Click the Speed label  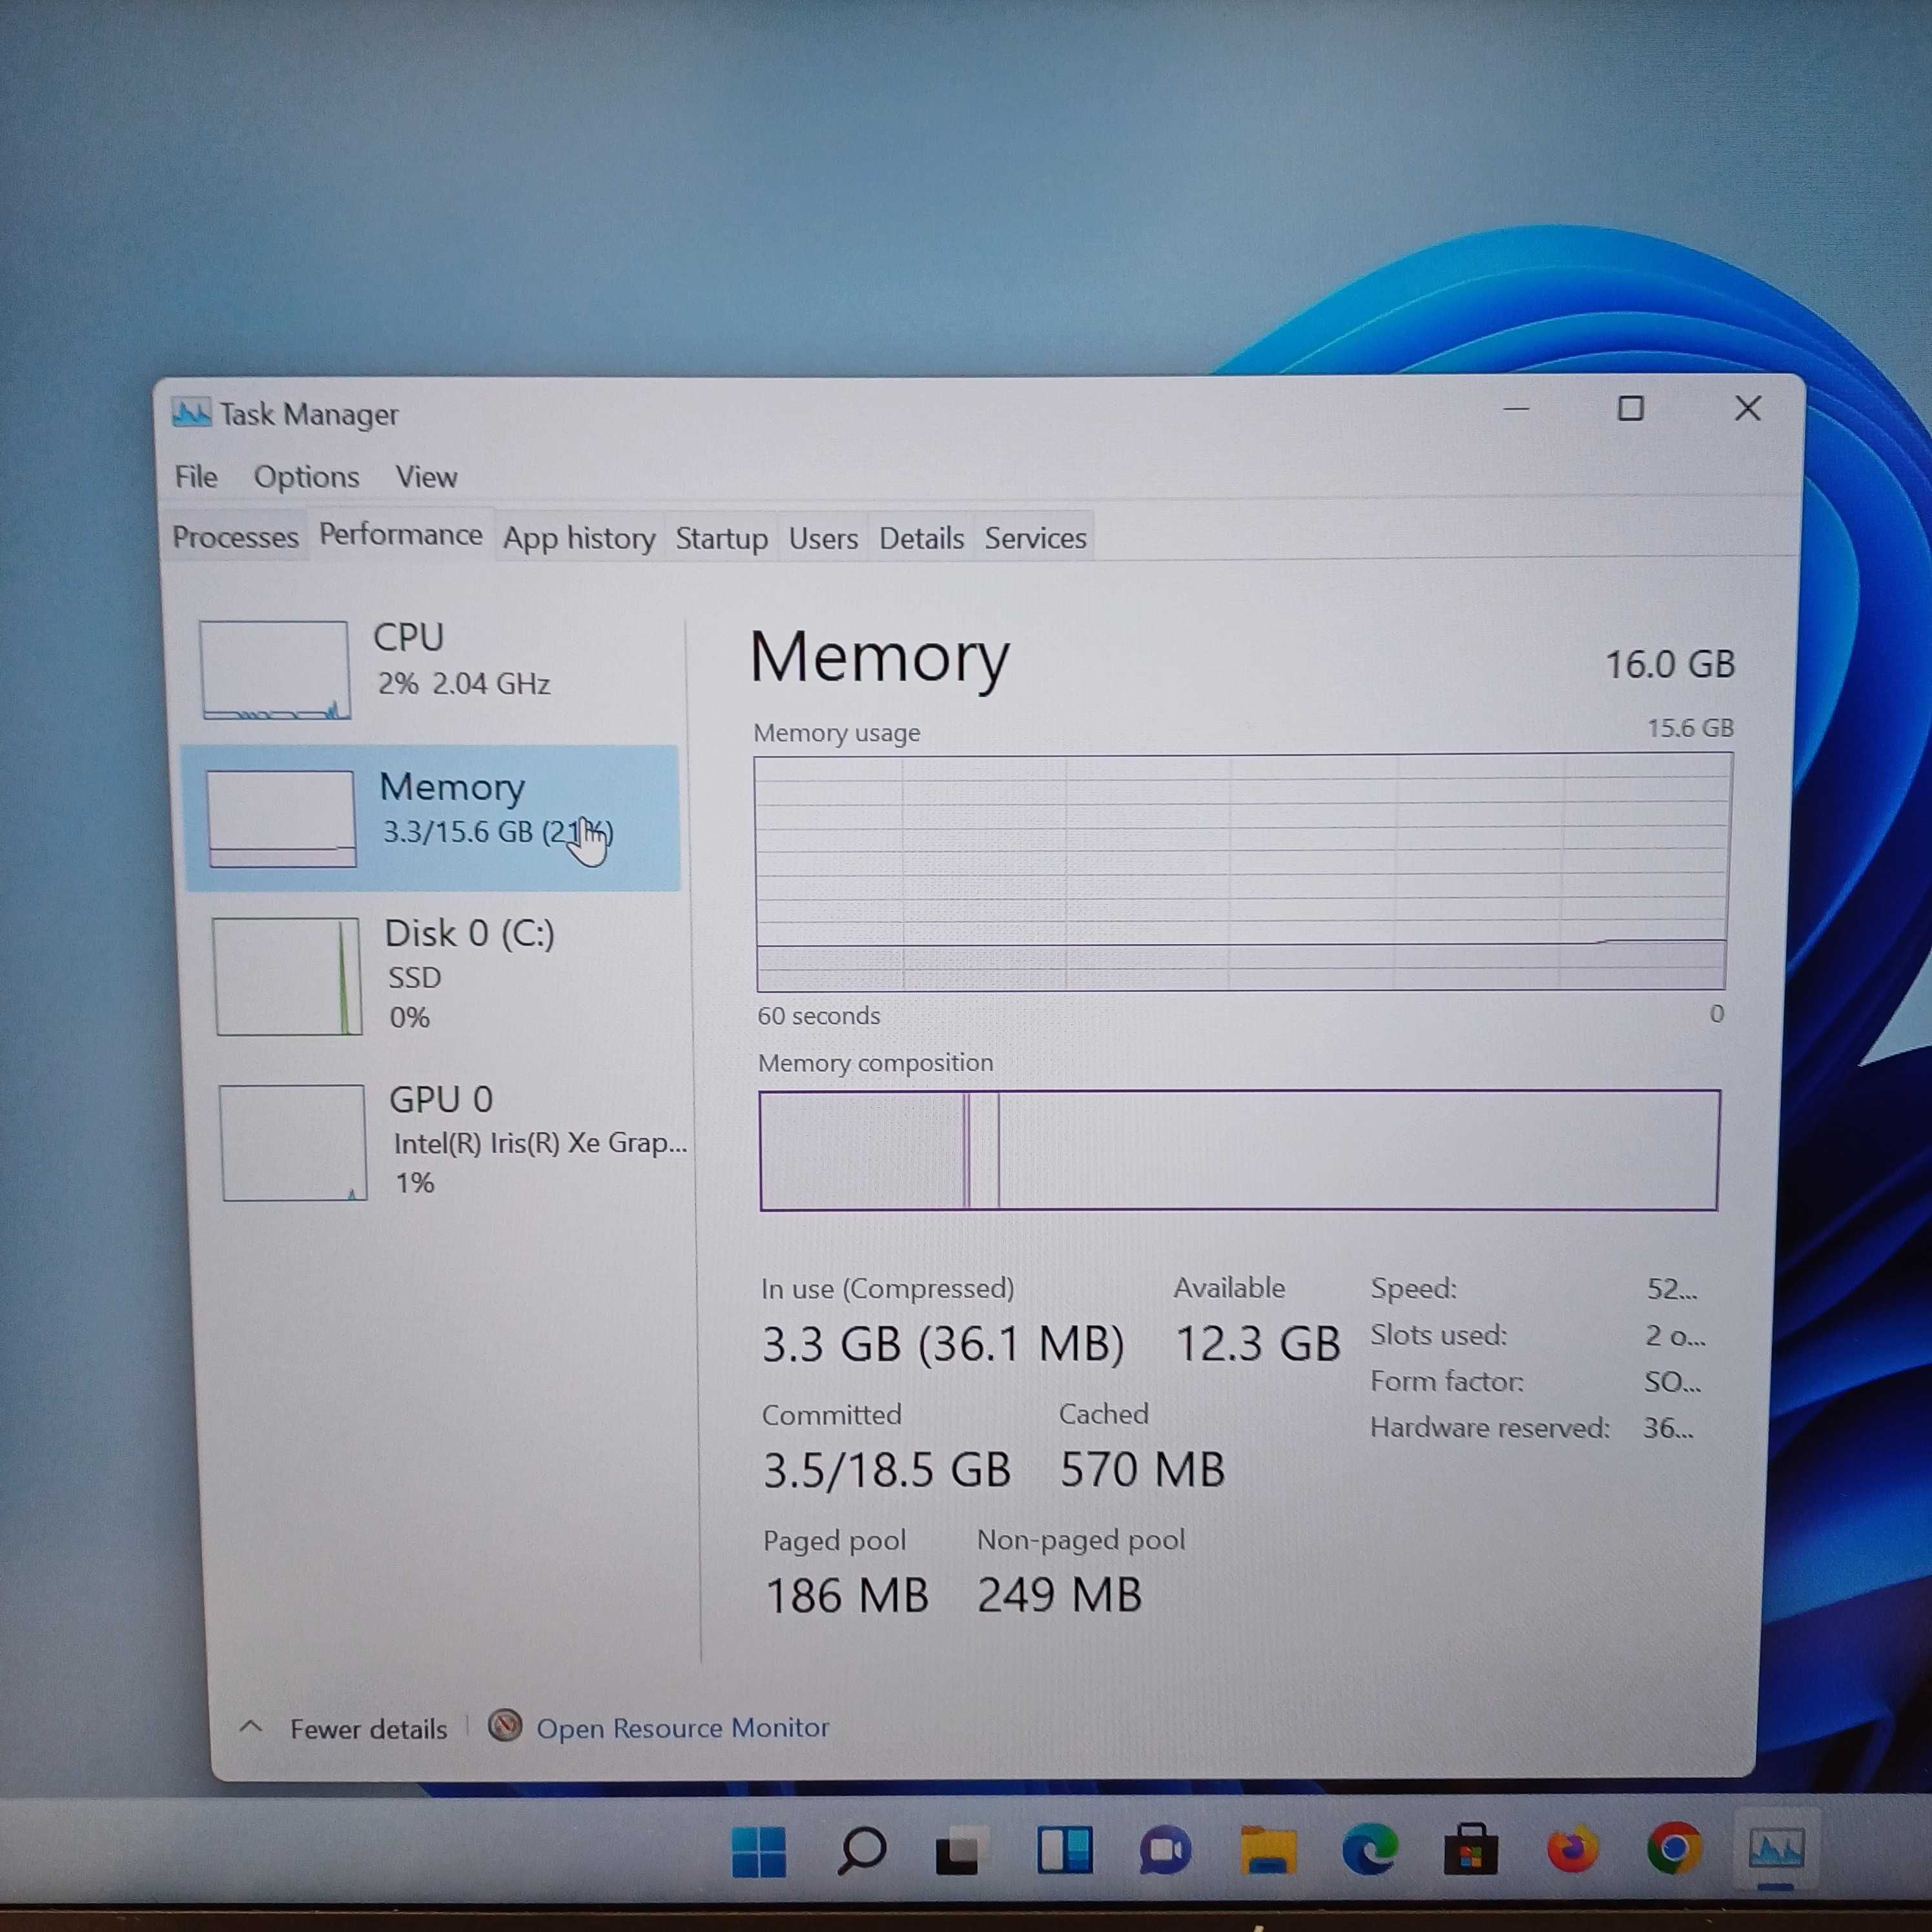1413,1288
